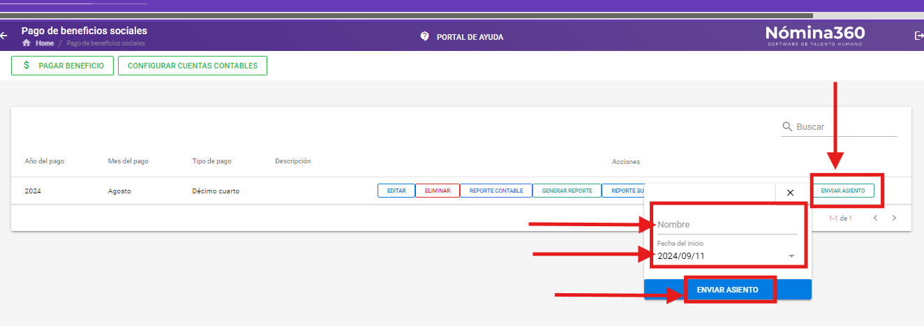This screenshot has width=924, height=326.
Task: Open PORTAL DE AYUDA link
Action: coord(470,37)
